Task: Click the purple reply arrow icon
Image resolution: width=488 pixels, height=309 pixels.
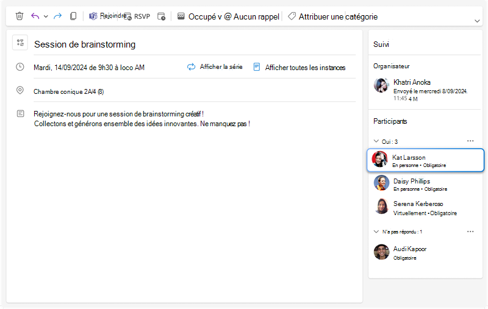Action: point(35,16)
